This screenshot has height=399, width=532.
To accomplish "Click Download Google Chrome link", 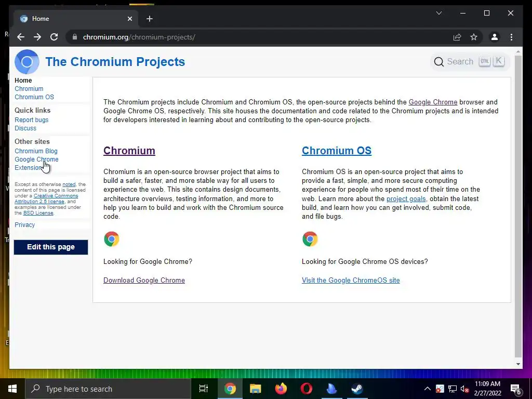I will (144, 280).
